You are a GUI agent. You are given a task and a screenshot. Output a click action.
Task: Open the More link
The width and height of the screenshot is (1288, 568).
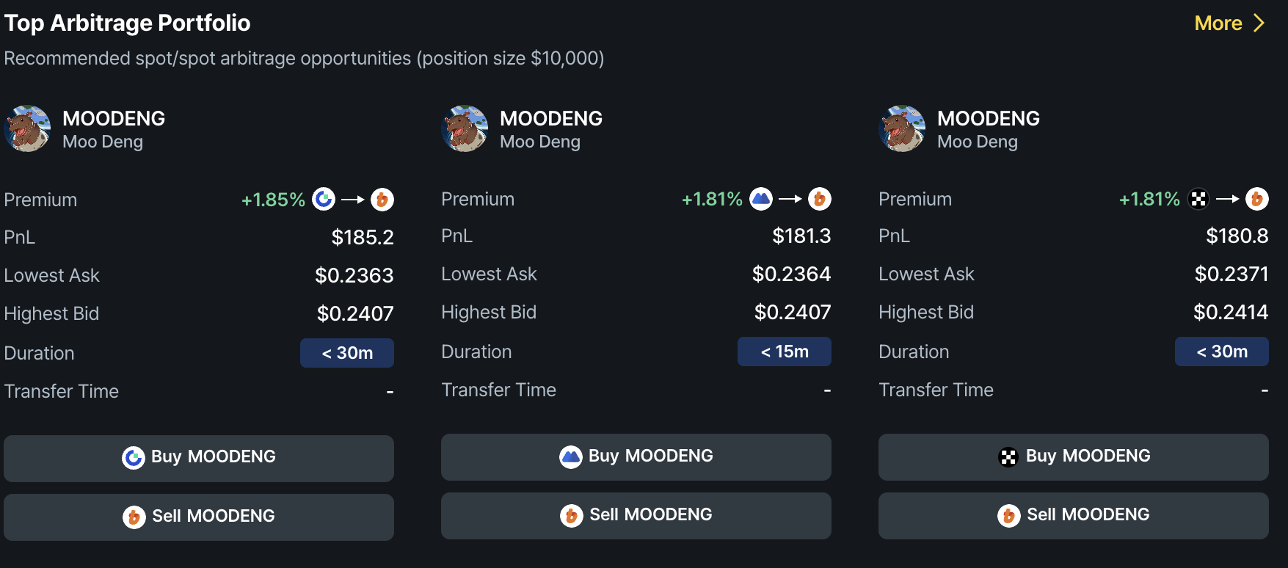click(1218, 23)
